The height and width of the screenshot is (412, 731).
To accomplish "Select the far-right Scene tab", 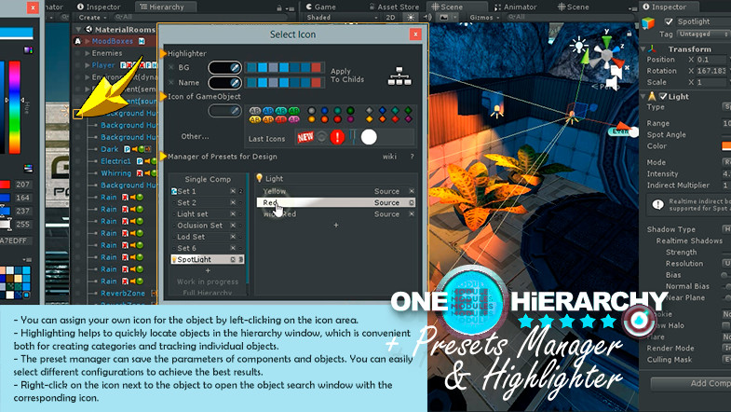I will click(574, 7).
